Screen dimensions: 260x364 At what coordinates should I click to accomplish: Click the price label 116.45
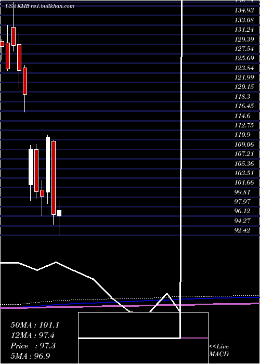pyautogui.click(x=244, y=106)
